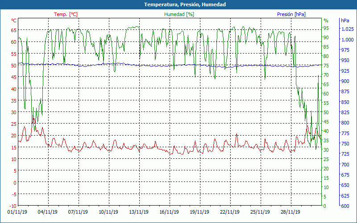Select the blue 'Presión [hPa]' legend label
This screenshot has height=223, width=357.
pos(291,14)
